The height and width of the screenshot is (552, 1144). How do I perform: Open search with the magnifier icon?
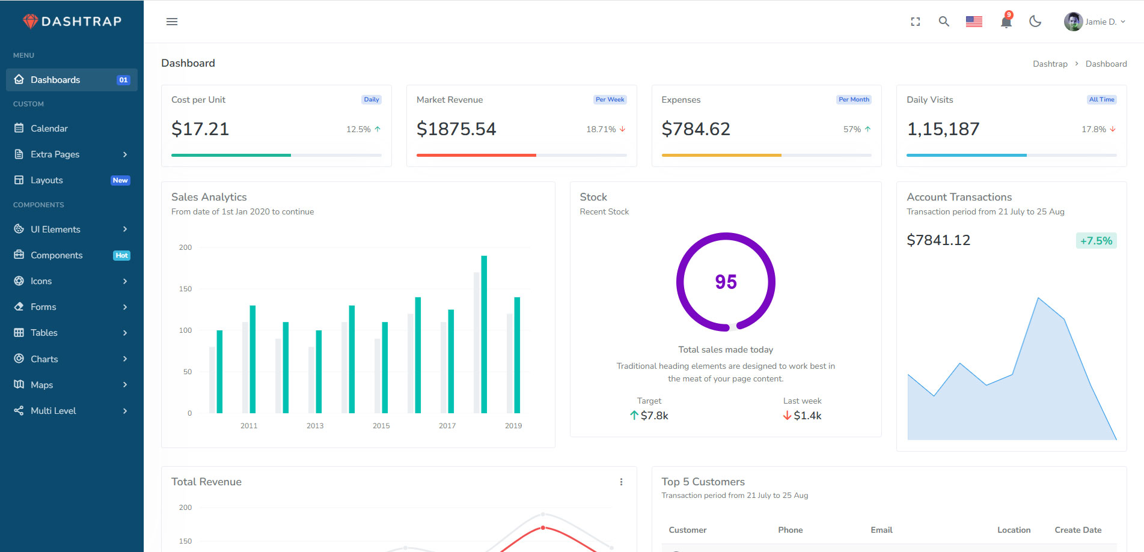tap(944, 22)
